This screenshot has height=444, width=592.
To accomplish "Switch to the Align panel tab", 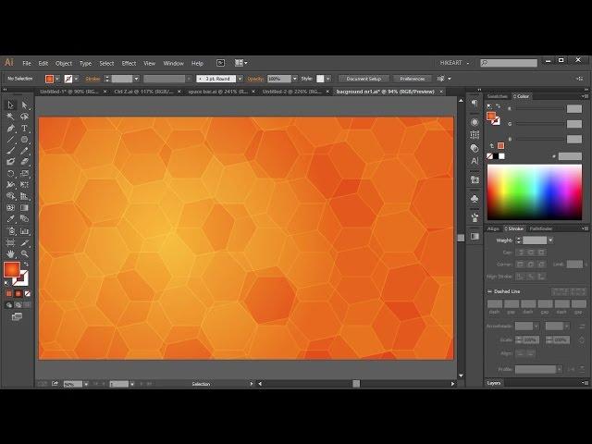I will (x=493, y=228).
